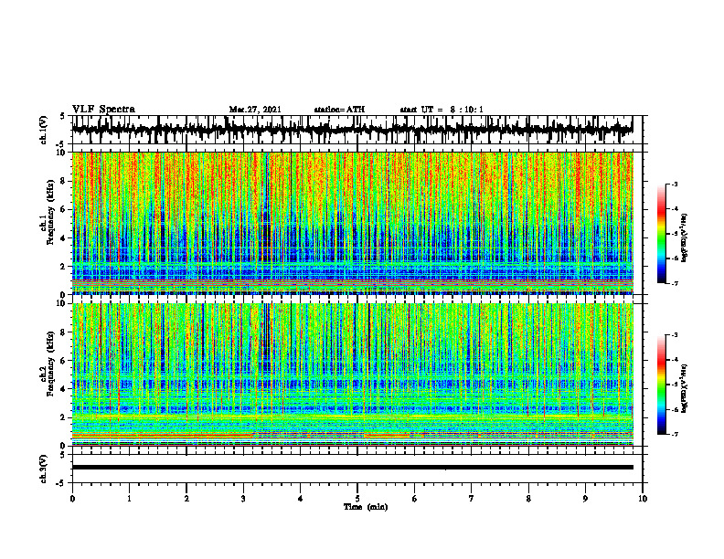Click the ch.2 colorbar log(PSD) unit label

click(685, 387)
